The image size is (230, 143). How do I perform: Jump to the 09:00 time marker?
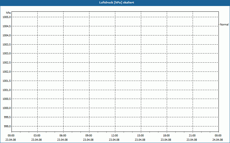click(x=89, y=136)
